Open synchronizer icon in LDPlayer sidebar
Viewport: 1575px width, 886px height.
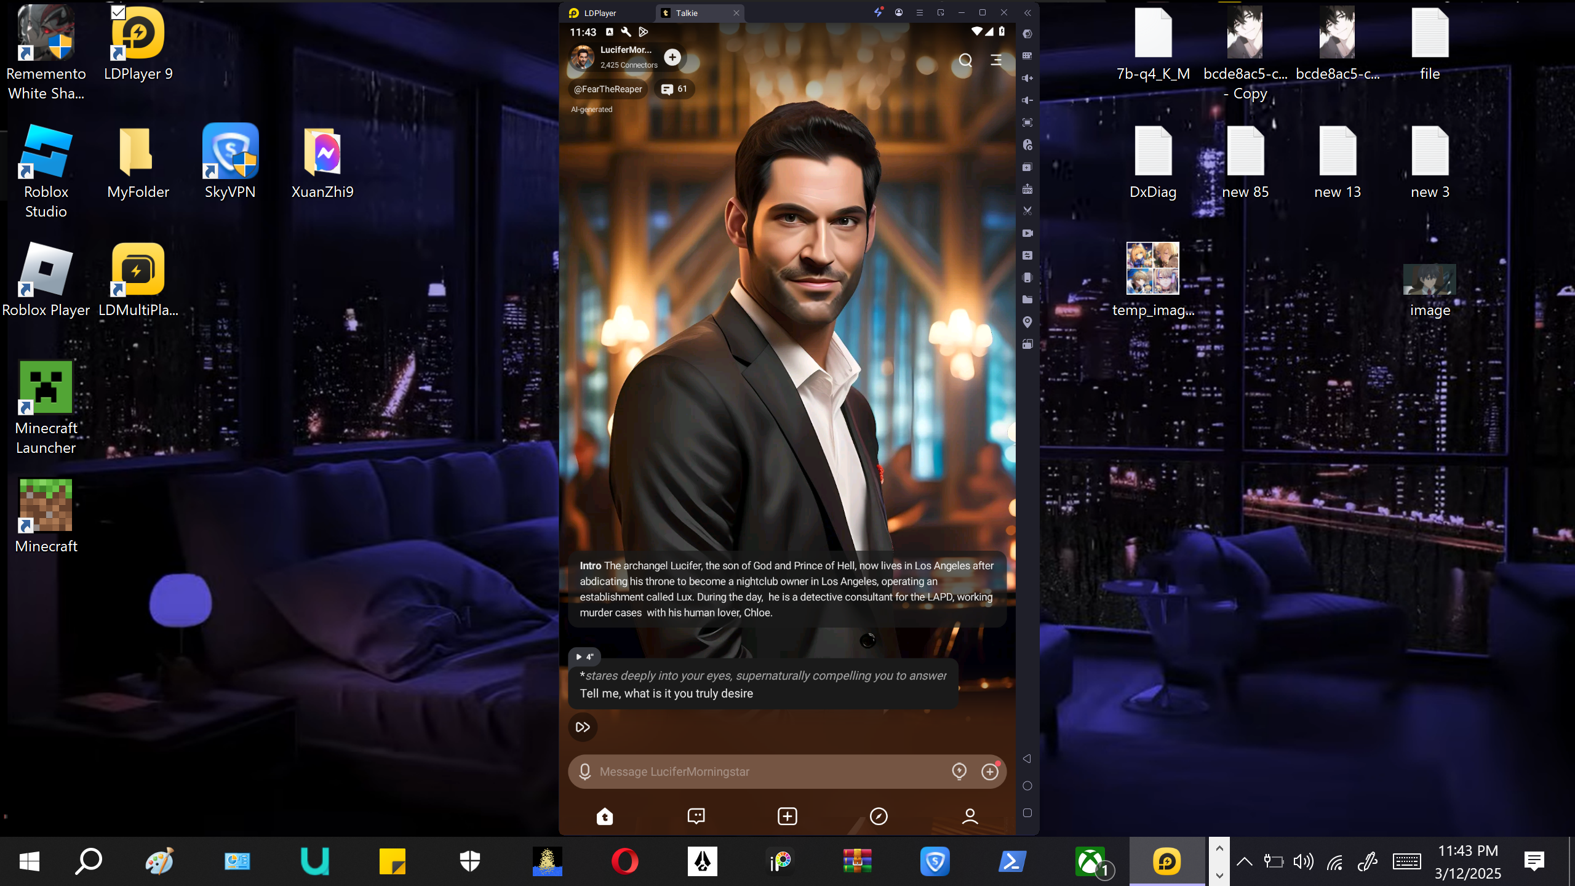coord(1027,255)
